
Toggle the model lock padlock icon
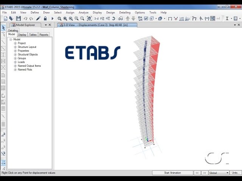tap(45, 18)
